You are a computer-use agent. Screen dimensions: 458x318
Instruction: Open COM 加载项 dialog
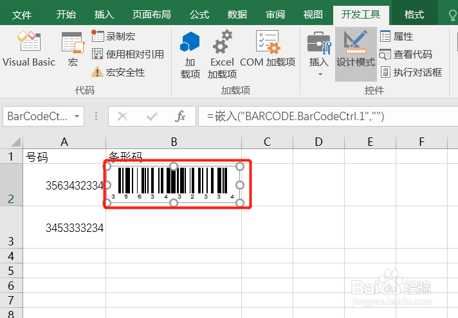(x=268, y=49)
